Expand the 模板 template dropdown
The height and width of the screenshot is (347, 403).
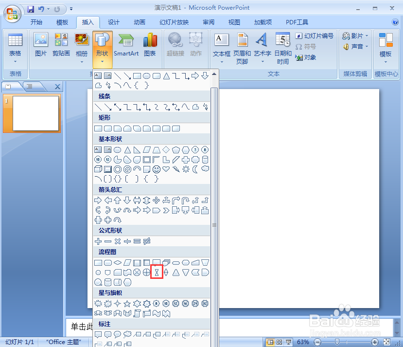[x=385, y=62]
